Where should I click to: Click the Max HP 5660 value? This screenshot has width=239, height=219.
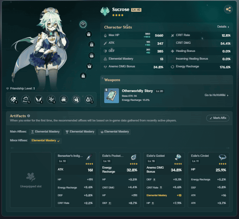pos(159,35)
